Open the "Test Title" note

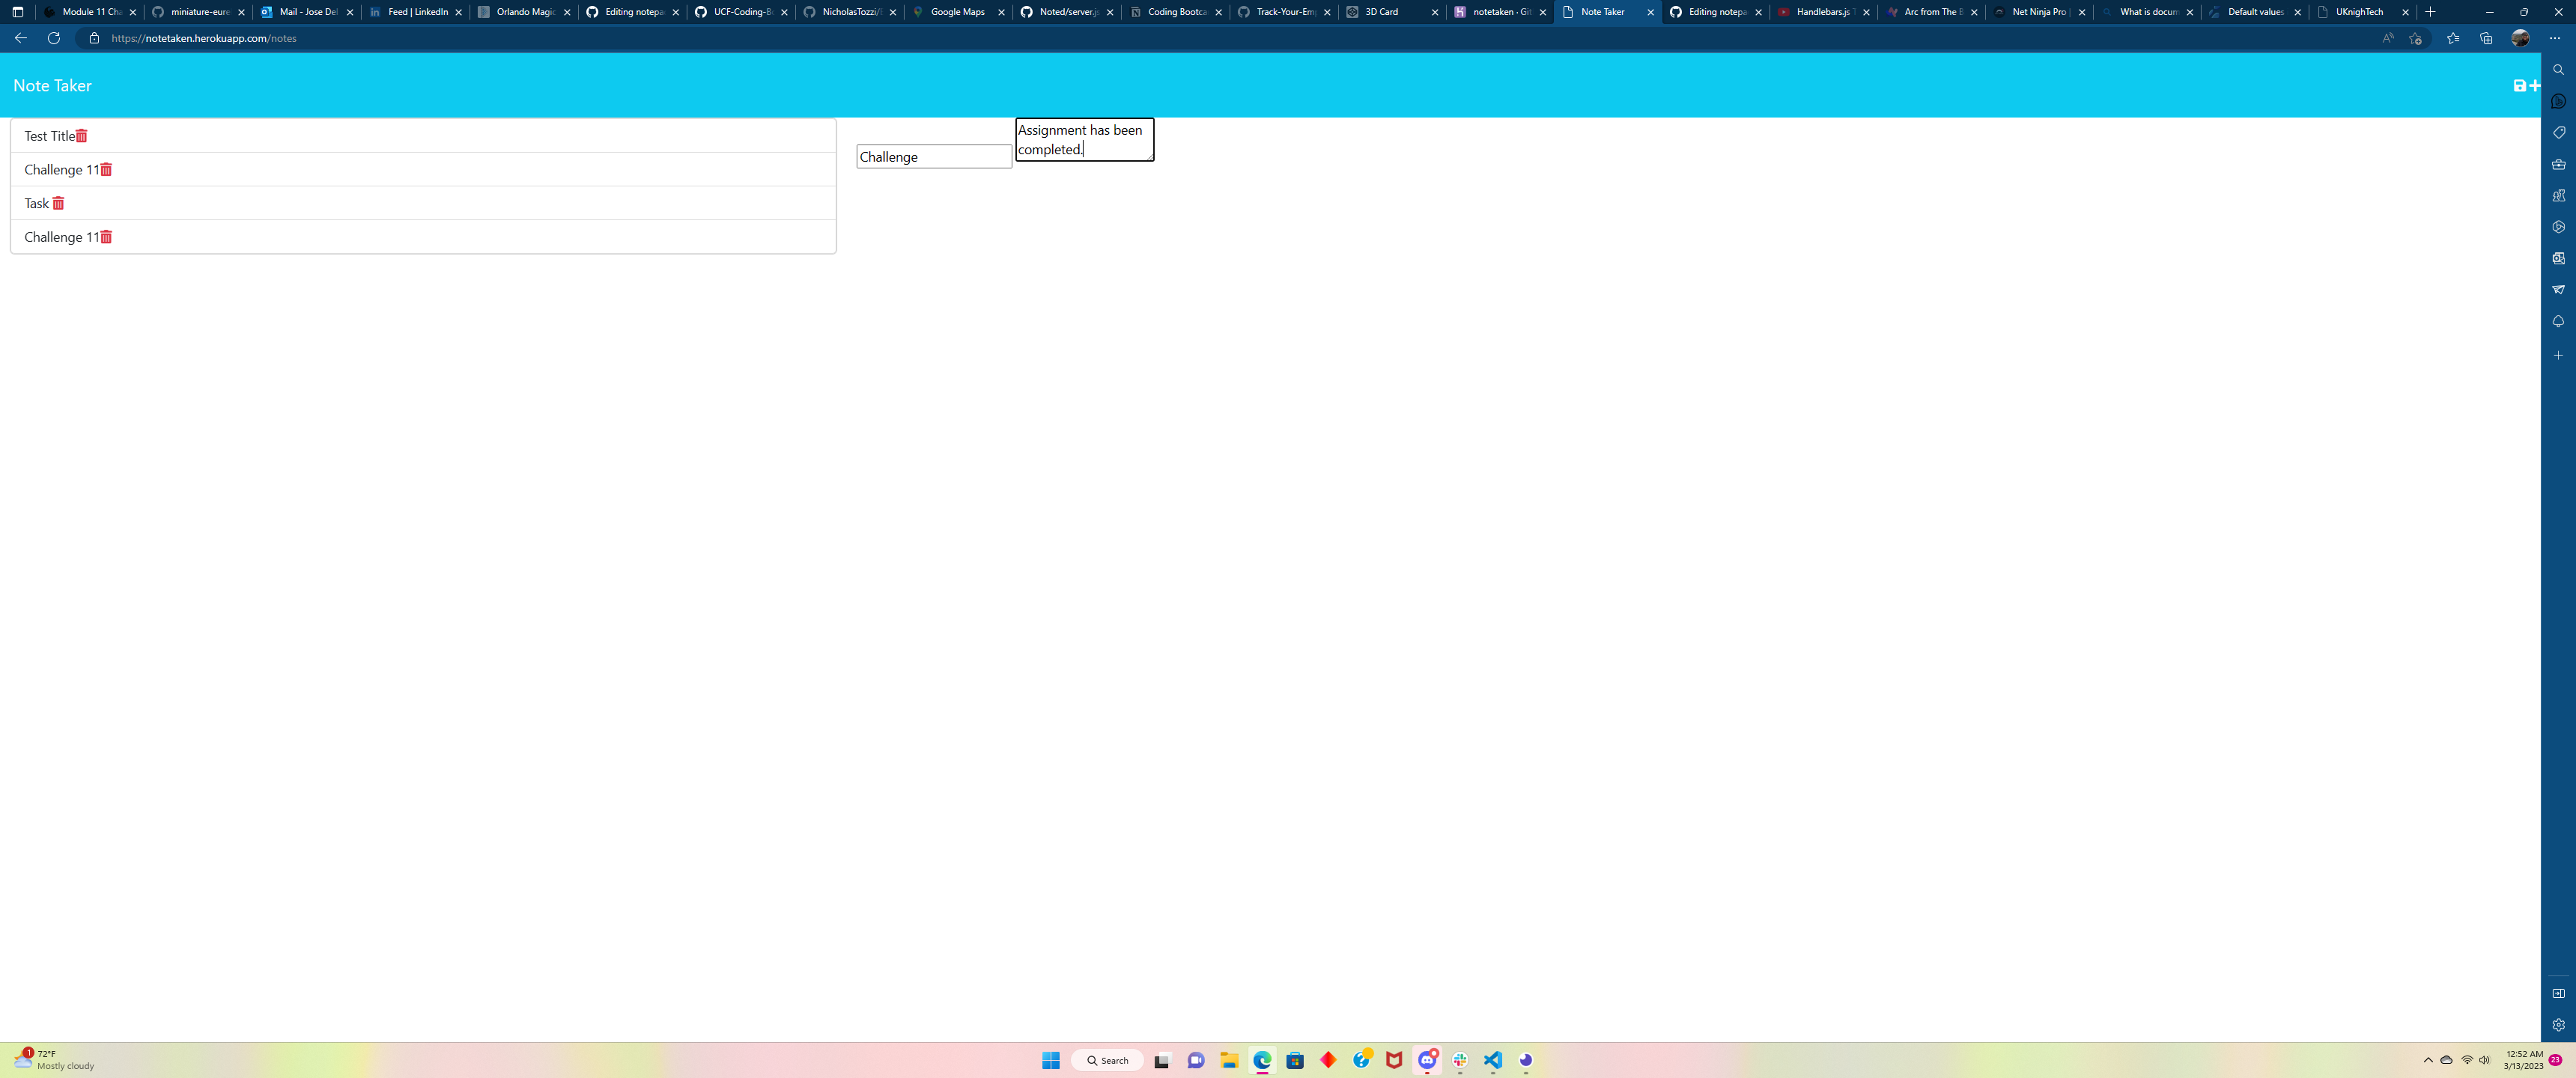pyautogui.click(x=48, y=135)
